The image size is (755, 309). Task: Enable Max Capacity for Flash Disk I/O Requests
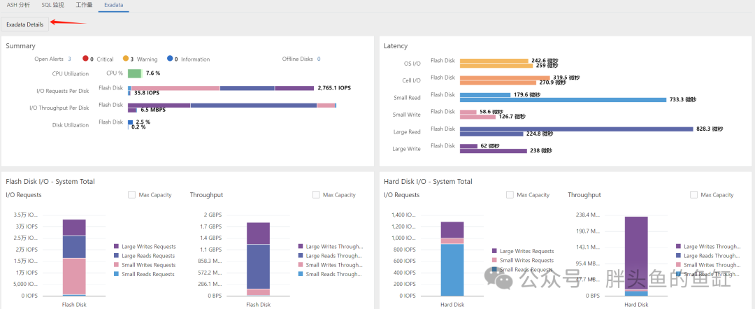click(x=131, y=195)
